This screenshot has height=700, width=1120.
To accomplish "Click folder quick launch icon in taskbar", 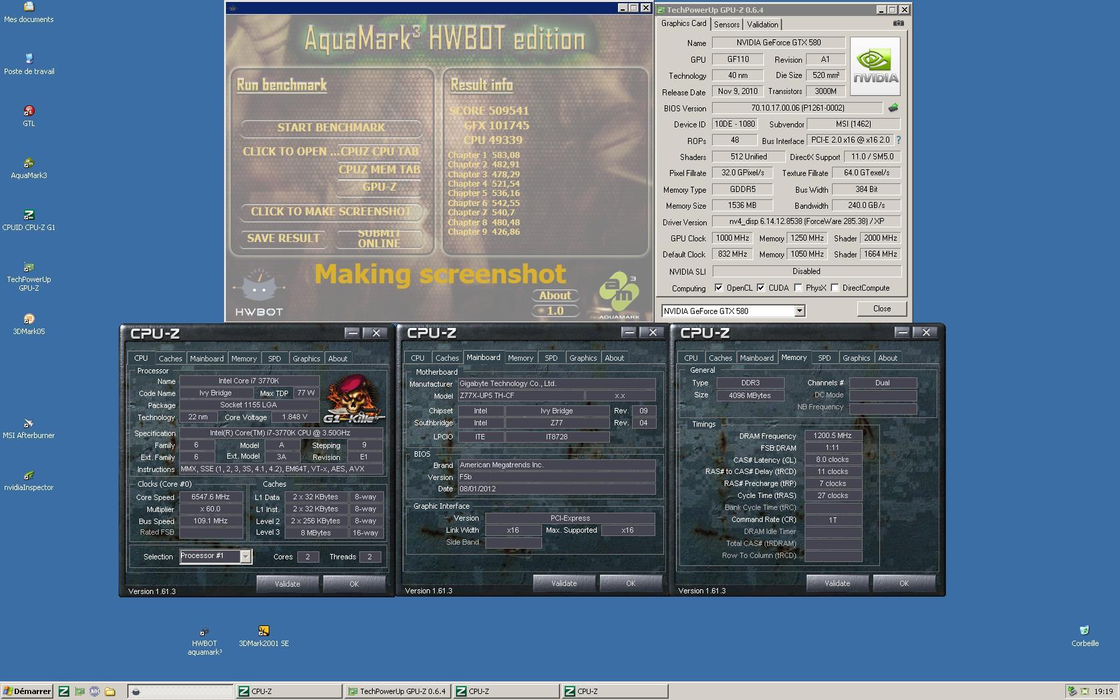I will pyautogui.click(x=110, y=691).
